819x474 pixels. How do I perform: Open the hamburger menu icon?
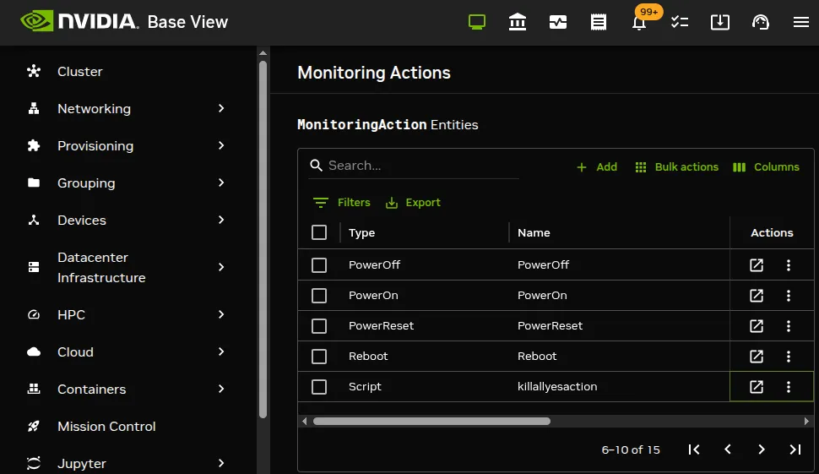[800, 22]
